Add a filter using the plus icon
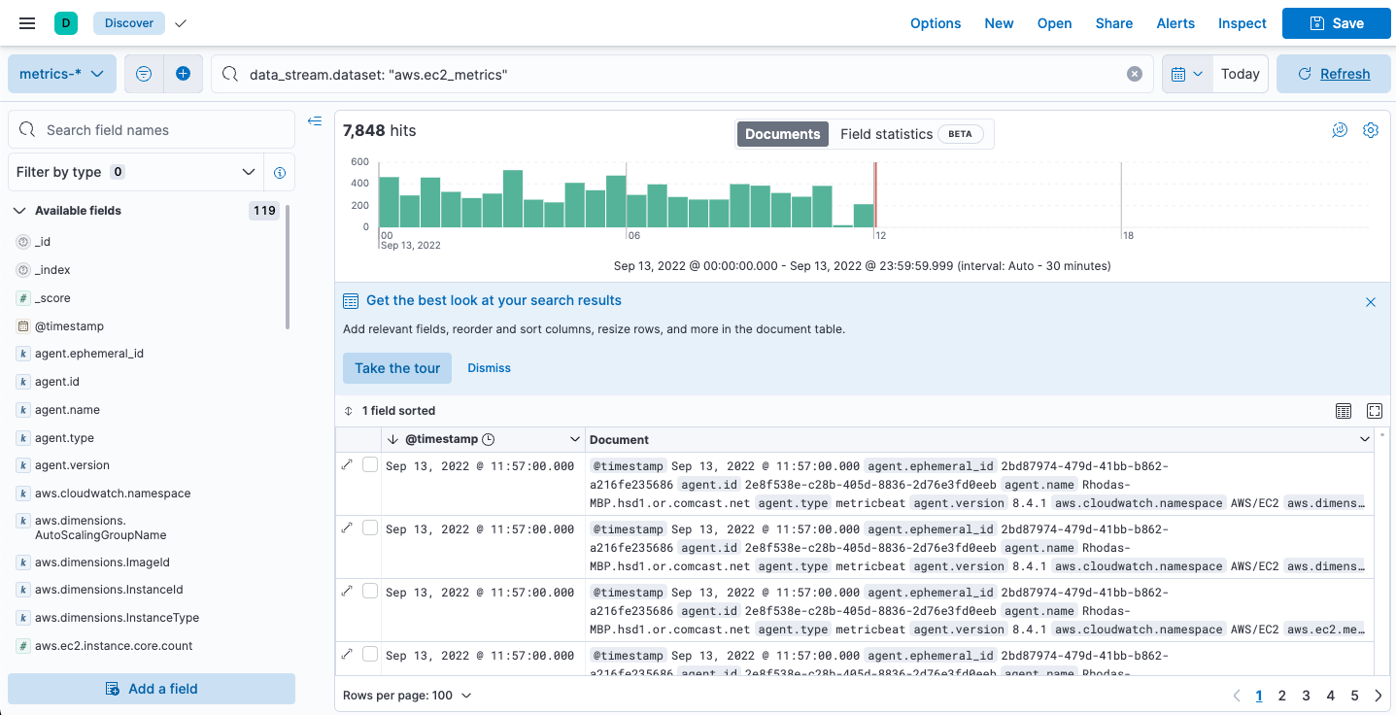 click(185, 74)
